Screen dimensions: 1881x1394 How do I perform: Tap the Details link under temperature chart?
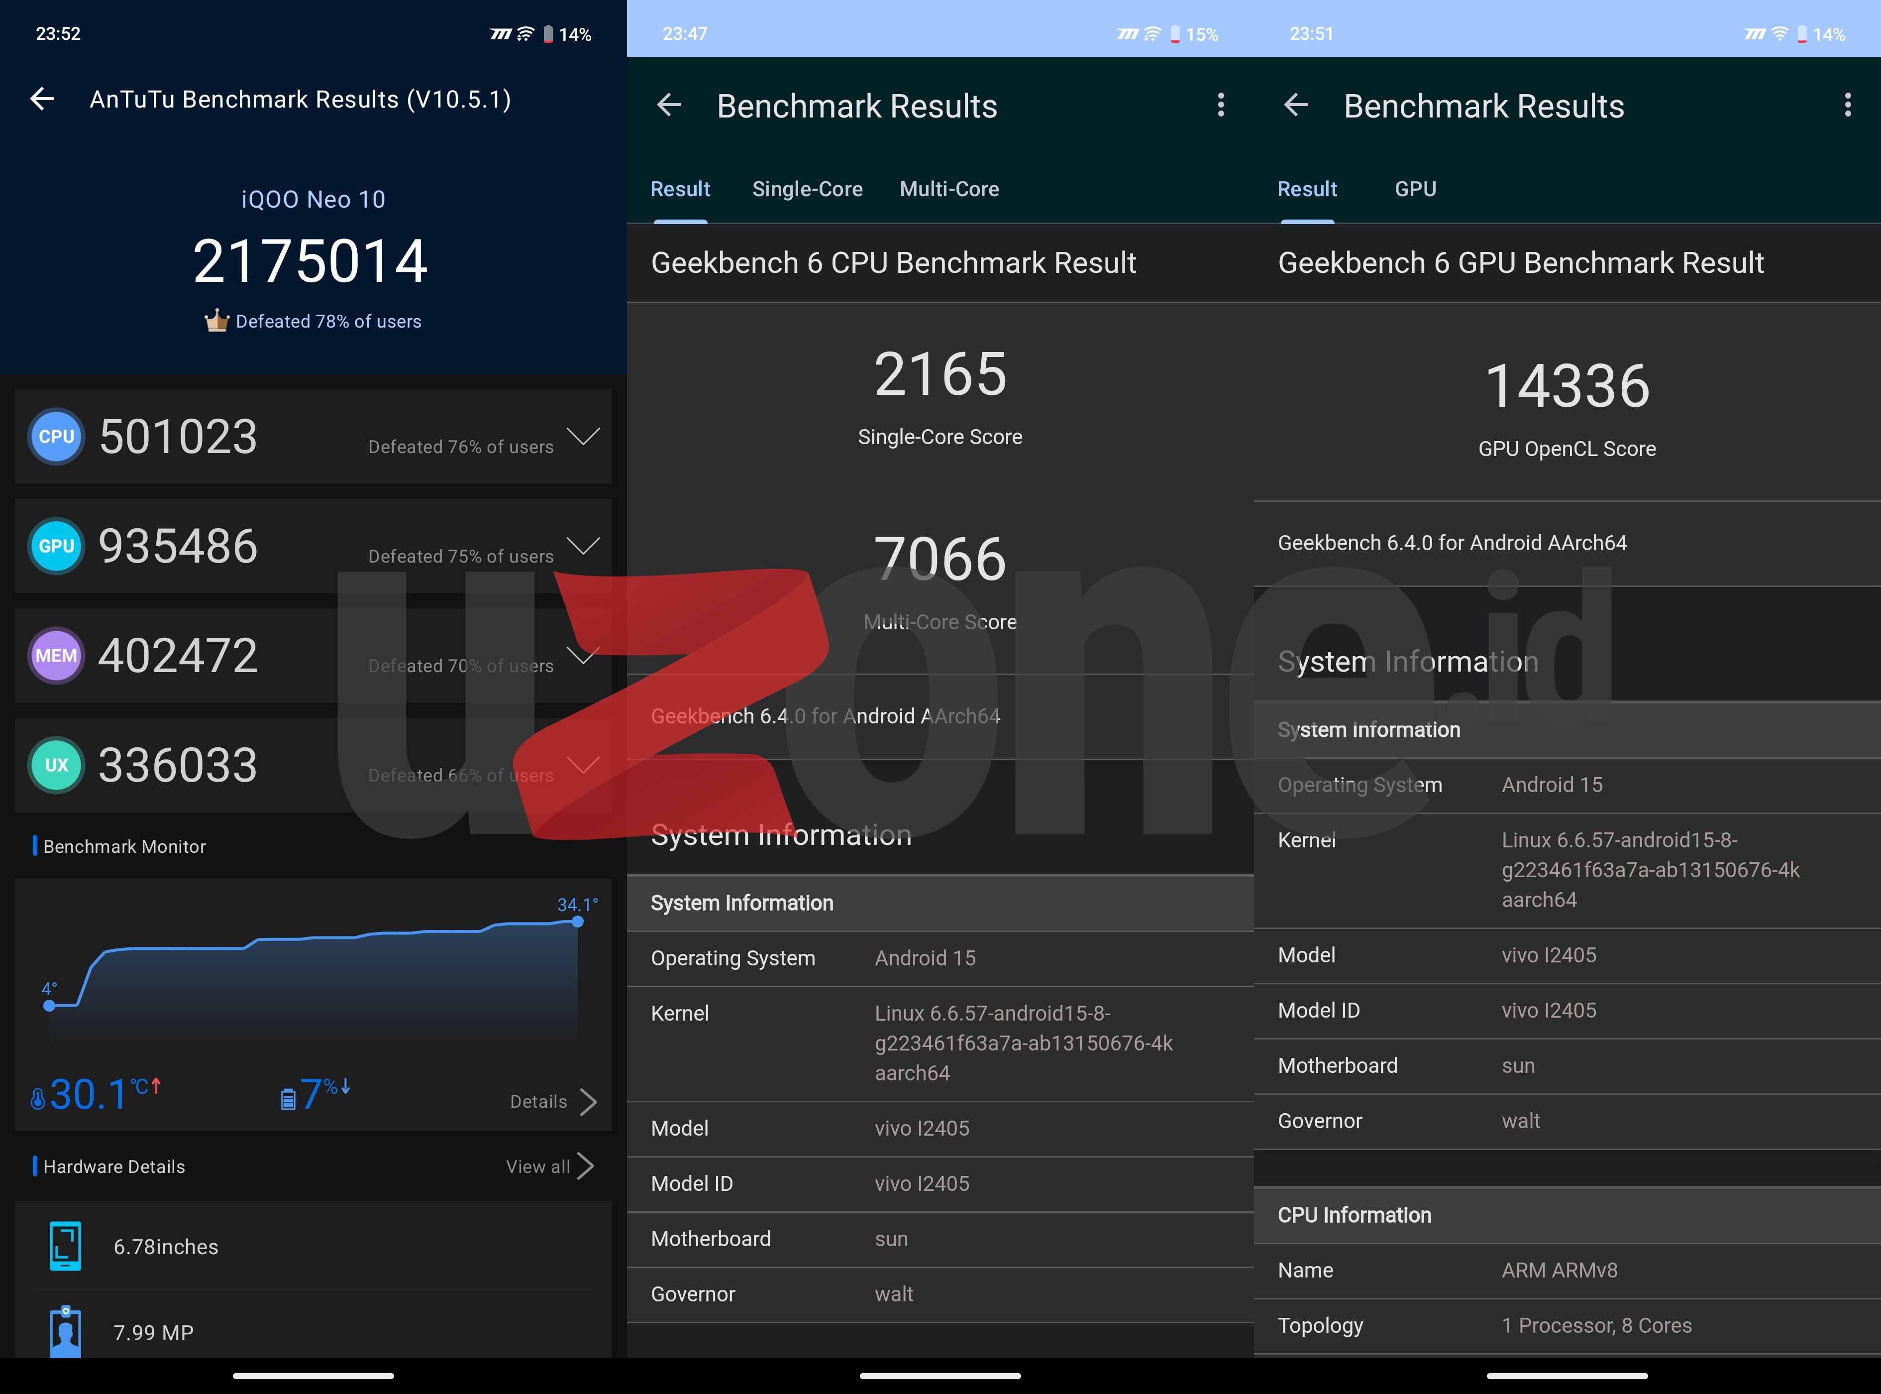[x=538, y=1101]
